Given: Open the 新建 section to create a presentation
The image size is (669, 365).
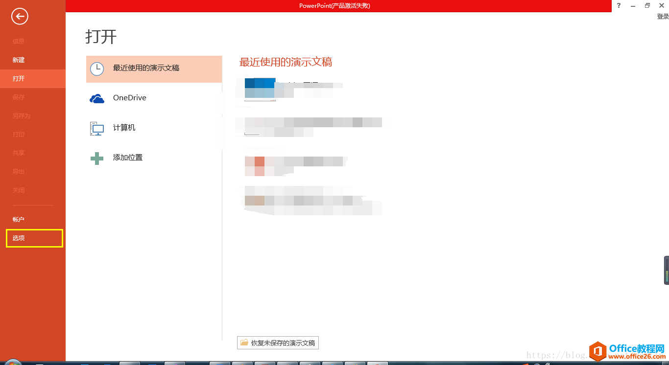Looking at the screenshot, I should [18, 60].
